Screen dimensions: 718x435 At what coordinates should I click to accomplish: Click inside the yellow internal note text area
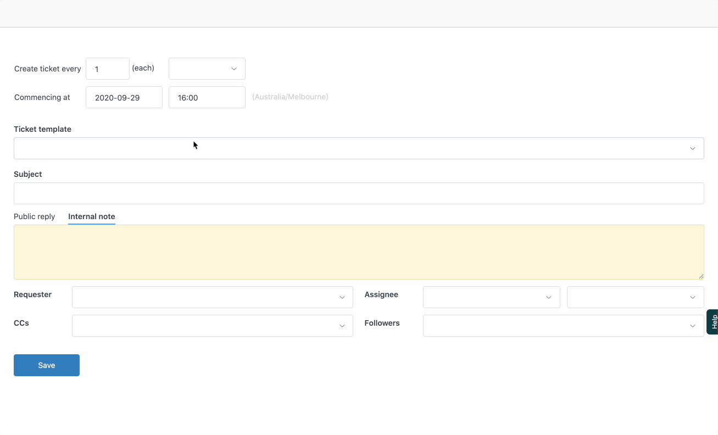[359, 252]
